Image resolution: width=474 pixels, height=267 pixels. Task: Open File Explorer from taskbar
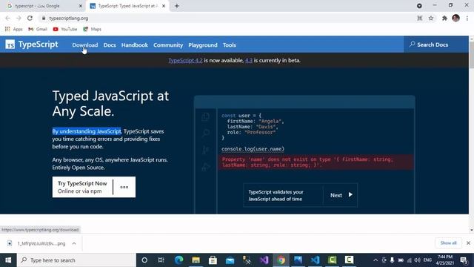click(196, 260)
